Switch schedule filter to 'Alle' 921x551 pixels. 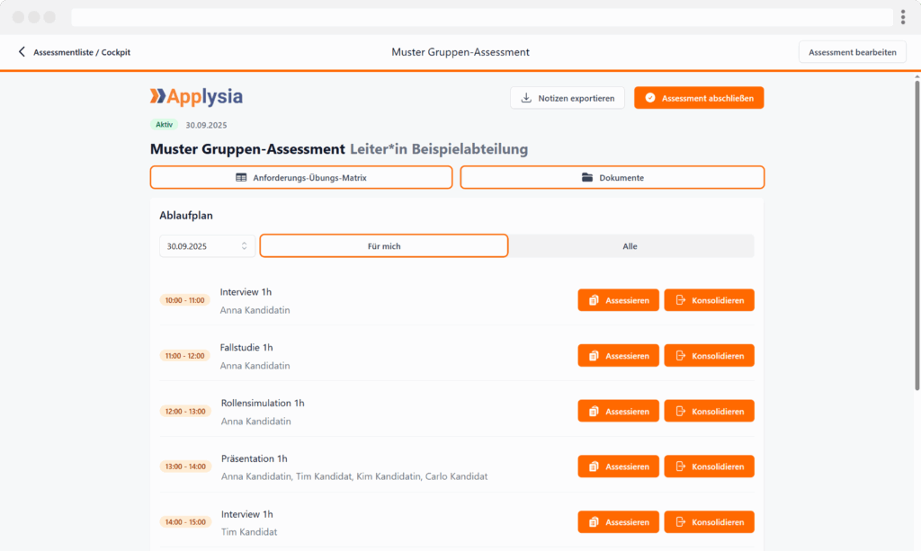click(x=630, y=246)
